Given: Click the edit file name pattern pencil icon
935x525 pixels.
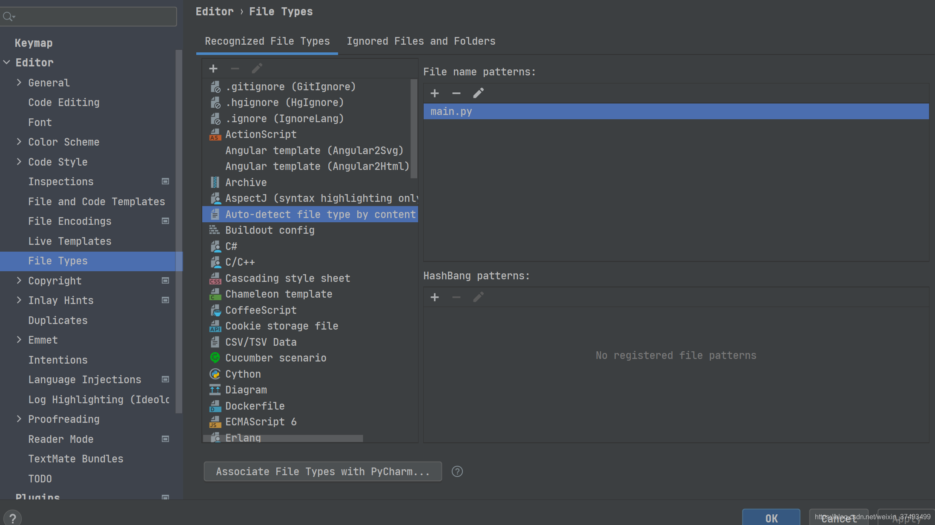Looking at the screenshot, I should (478, 93).
